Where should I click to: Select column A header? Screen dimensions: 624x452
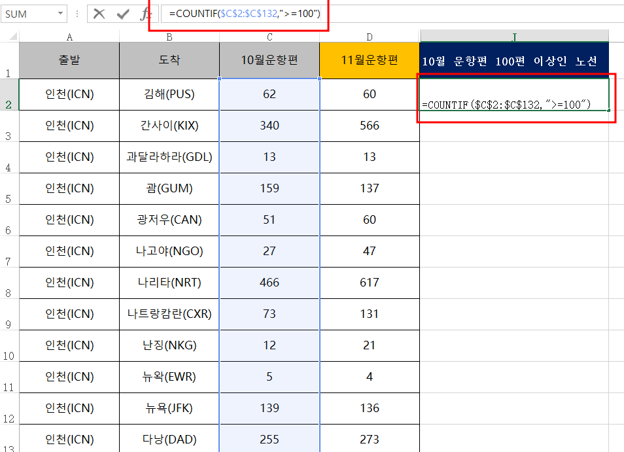(x=69, y=37)
